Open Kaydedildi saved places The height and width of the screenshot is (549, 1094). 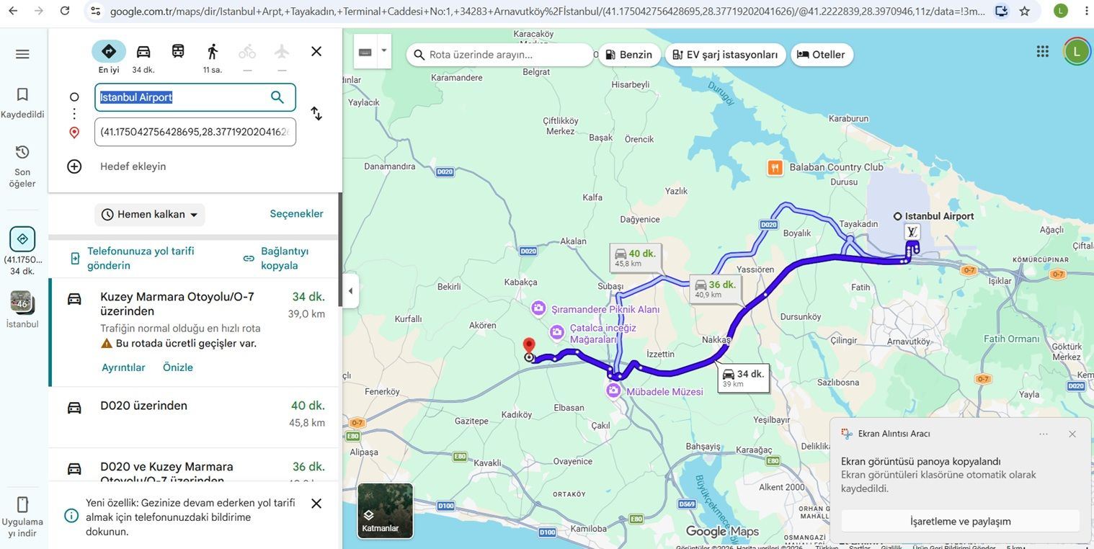(22, 103)
